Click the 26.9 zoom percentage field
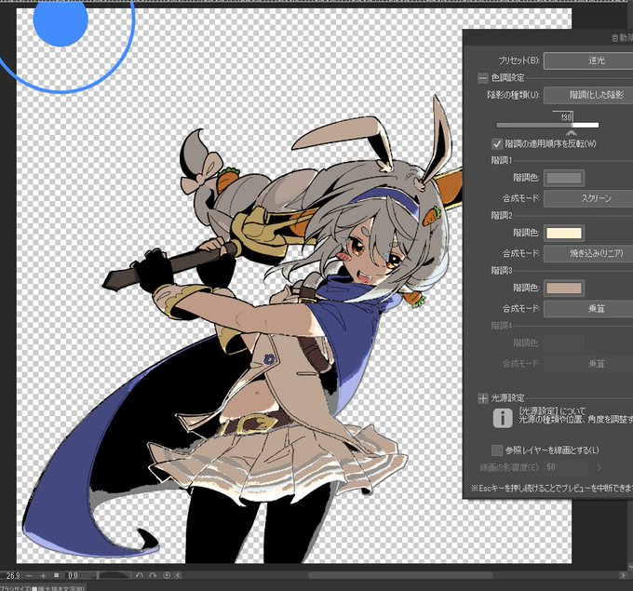This screenshot has width=633, height=591. pos(11,576)
